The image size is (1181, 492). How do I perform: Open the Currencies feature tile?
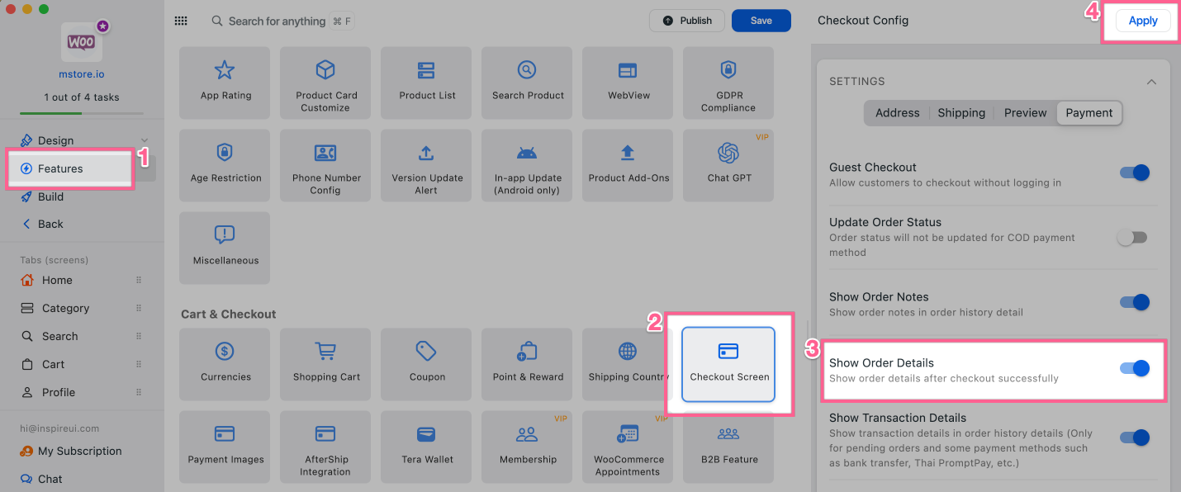pyautogui.click(x=225, y=364)
